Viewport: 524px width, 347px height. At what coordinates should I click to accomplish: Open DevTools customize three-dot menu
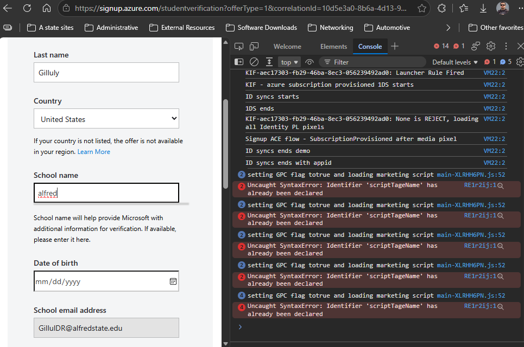(506, 46)
